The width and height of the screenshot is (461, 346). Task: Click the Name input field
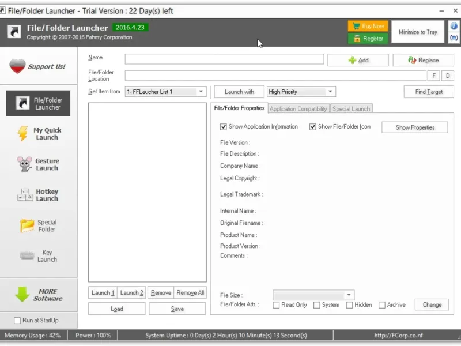pos(224,59)
